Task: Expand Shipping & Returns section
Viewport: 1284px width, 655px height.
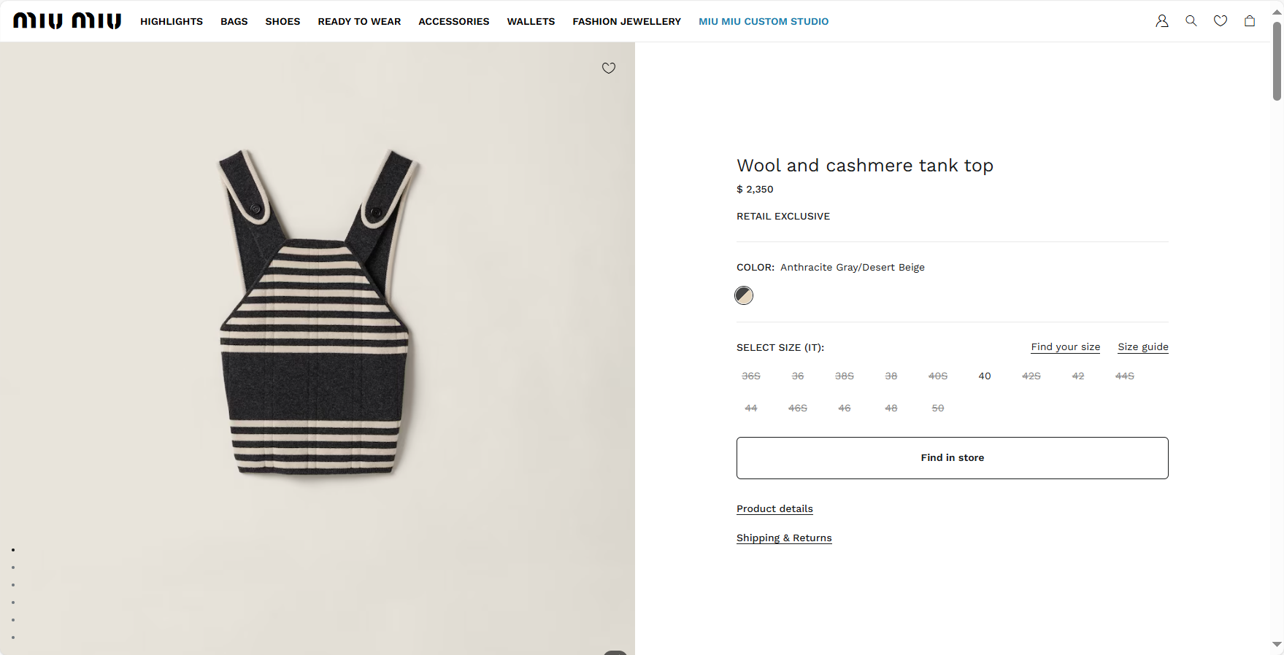Action: (x=784, y=538)
